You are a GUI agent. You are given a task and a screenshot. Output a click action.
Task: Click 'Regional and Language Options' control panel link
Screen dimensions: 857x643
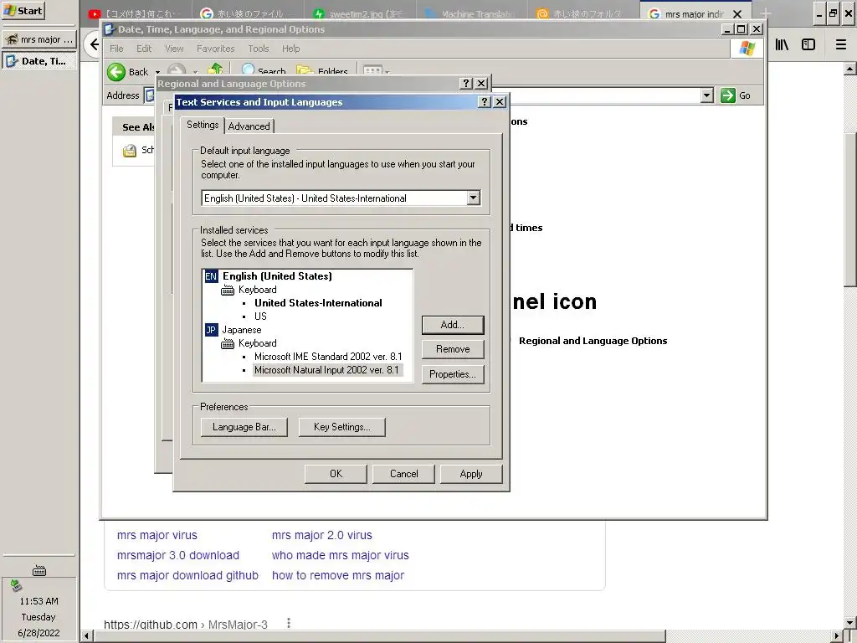(593, 341)
